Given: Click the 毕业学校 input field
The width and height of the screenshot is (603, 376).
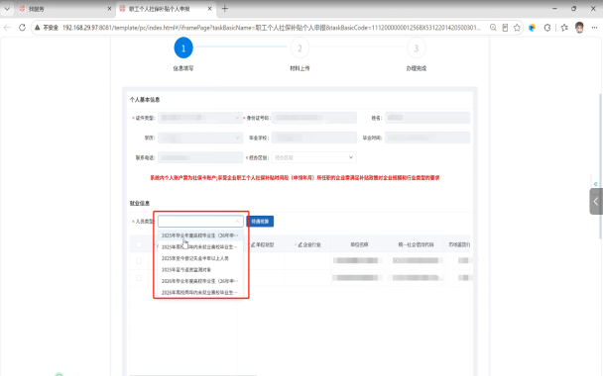Looking at the screenshot, I should click(x=313, y=138).
